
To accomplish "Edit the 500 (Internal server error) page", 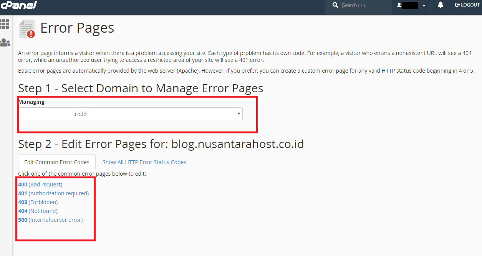I will point(50,220).
